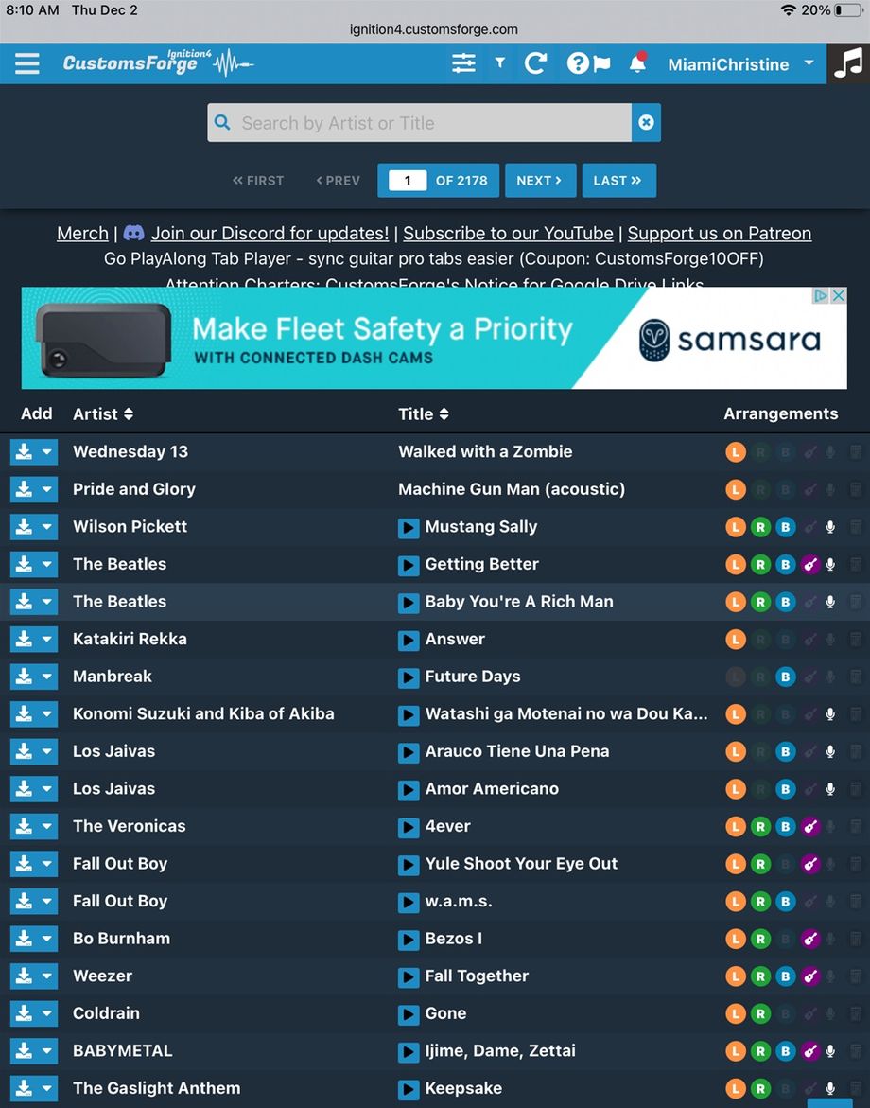Play preview of Getting Better
Image resolution: width=870 pixels, height=1108 pixels.
click(409, 565)
